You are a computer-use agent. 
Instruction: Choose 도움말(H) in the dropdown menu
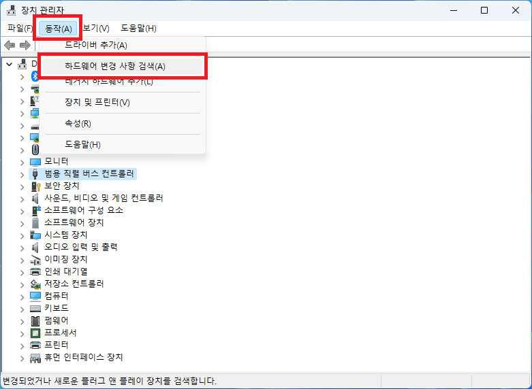(x=123, y=145)
